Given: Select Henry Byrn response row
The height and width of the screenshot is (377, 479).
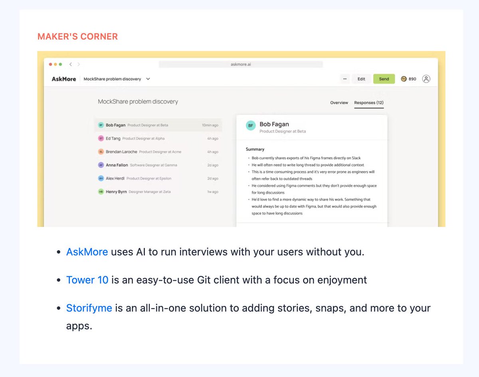Looking at the screenshot, I should pyautogui.click(x=158, y=192).
